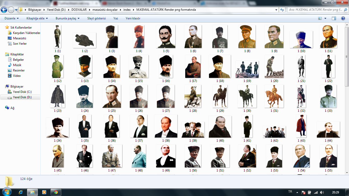349x196 pixels.
Task: Click the clock showing 20:29
Action: tap(335, 192)
